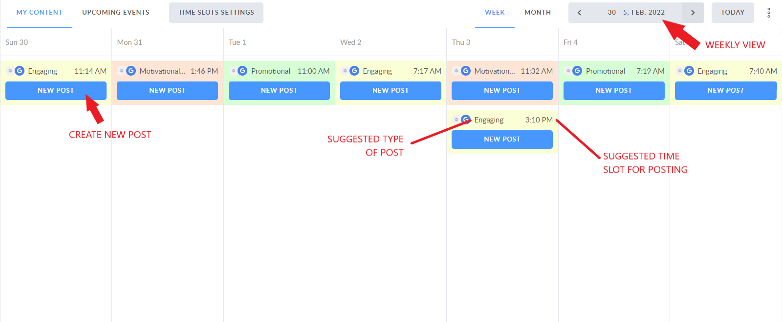Click the Google icon on Tuesday's Promotional slot
782x322 pixels.
(242, 71)
